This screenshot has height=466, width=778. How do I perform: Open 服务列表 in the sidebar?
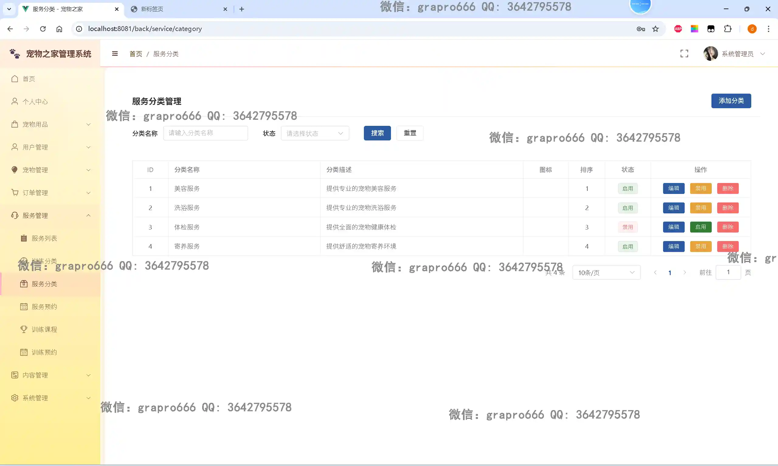pyautogui.click(x=44, y=238)
